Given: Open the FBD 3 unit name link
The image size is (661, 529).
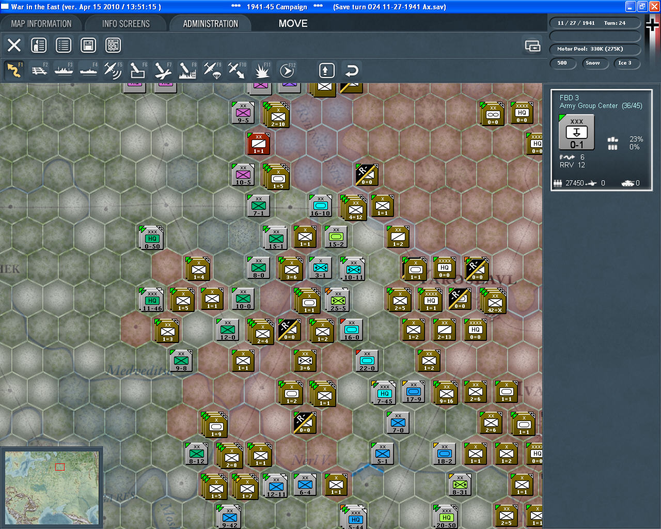Looking at the screenshot, I should 569,98.
